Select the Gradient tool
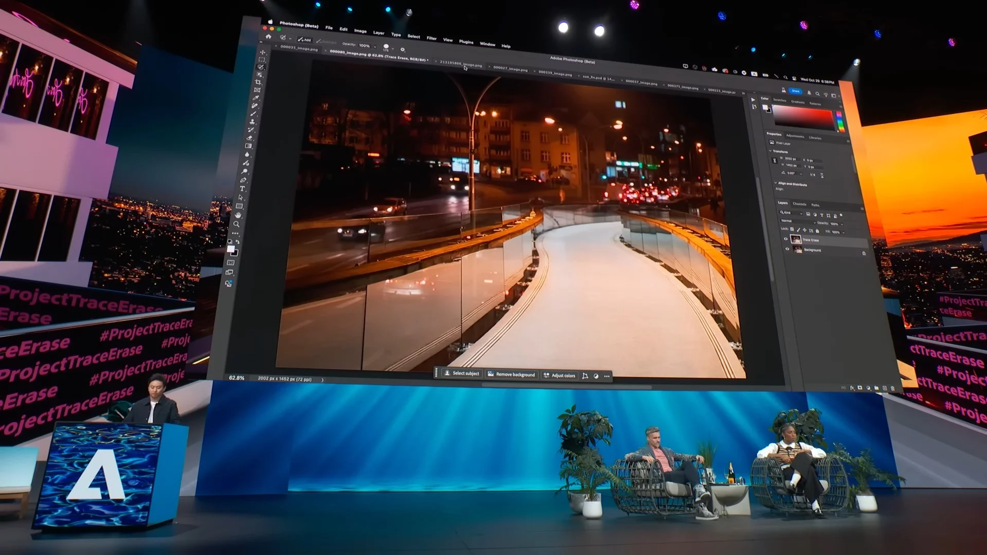987x555 pixels. point(248,146)
